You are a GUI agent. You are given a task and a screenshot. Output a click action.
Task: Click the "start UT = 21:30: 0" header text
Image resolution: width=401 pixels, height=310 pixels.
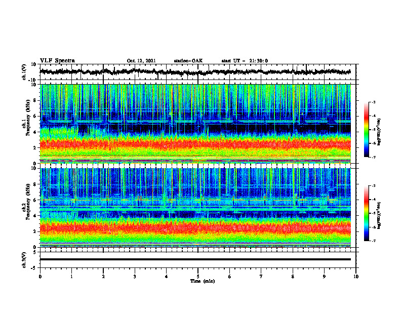[245, 61]
